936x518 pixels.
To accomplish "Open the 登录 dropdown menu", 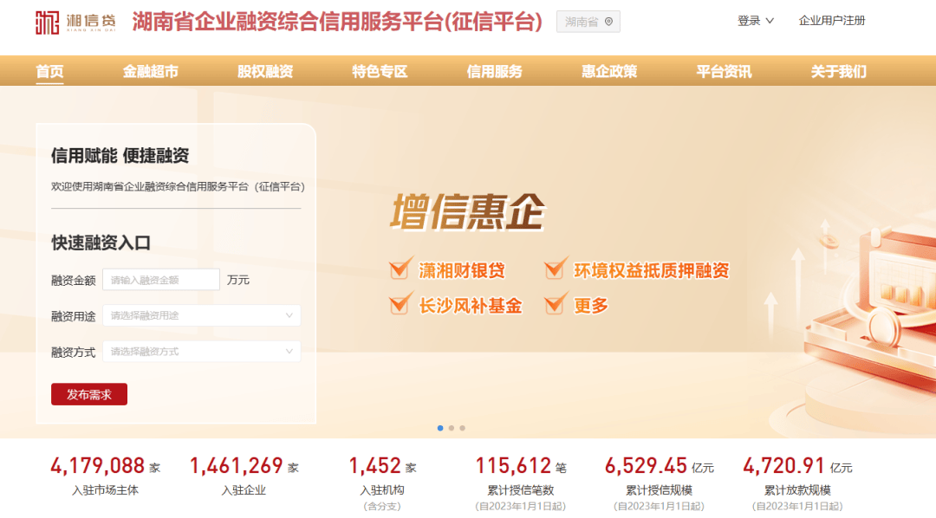I will pyautogui.click(x=755, y=21).
